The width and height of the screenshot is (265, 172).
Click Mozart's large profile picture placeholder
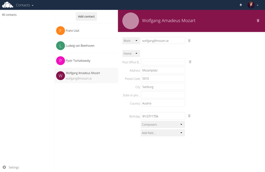131,21
